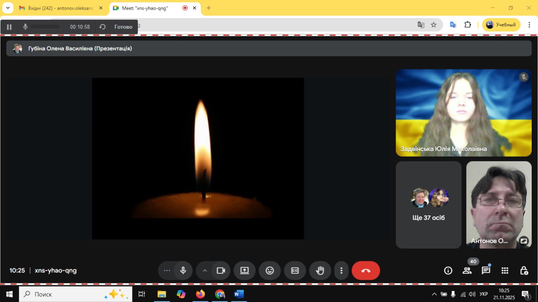Toggle the camera in Meet toolbar
538x302 pixels.
221,270
